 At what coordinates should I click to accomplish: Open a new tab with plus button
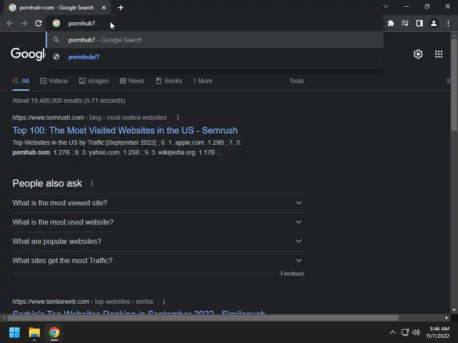coord(121,8)
